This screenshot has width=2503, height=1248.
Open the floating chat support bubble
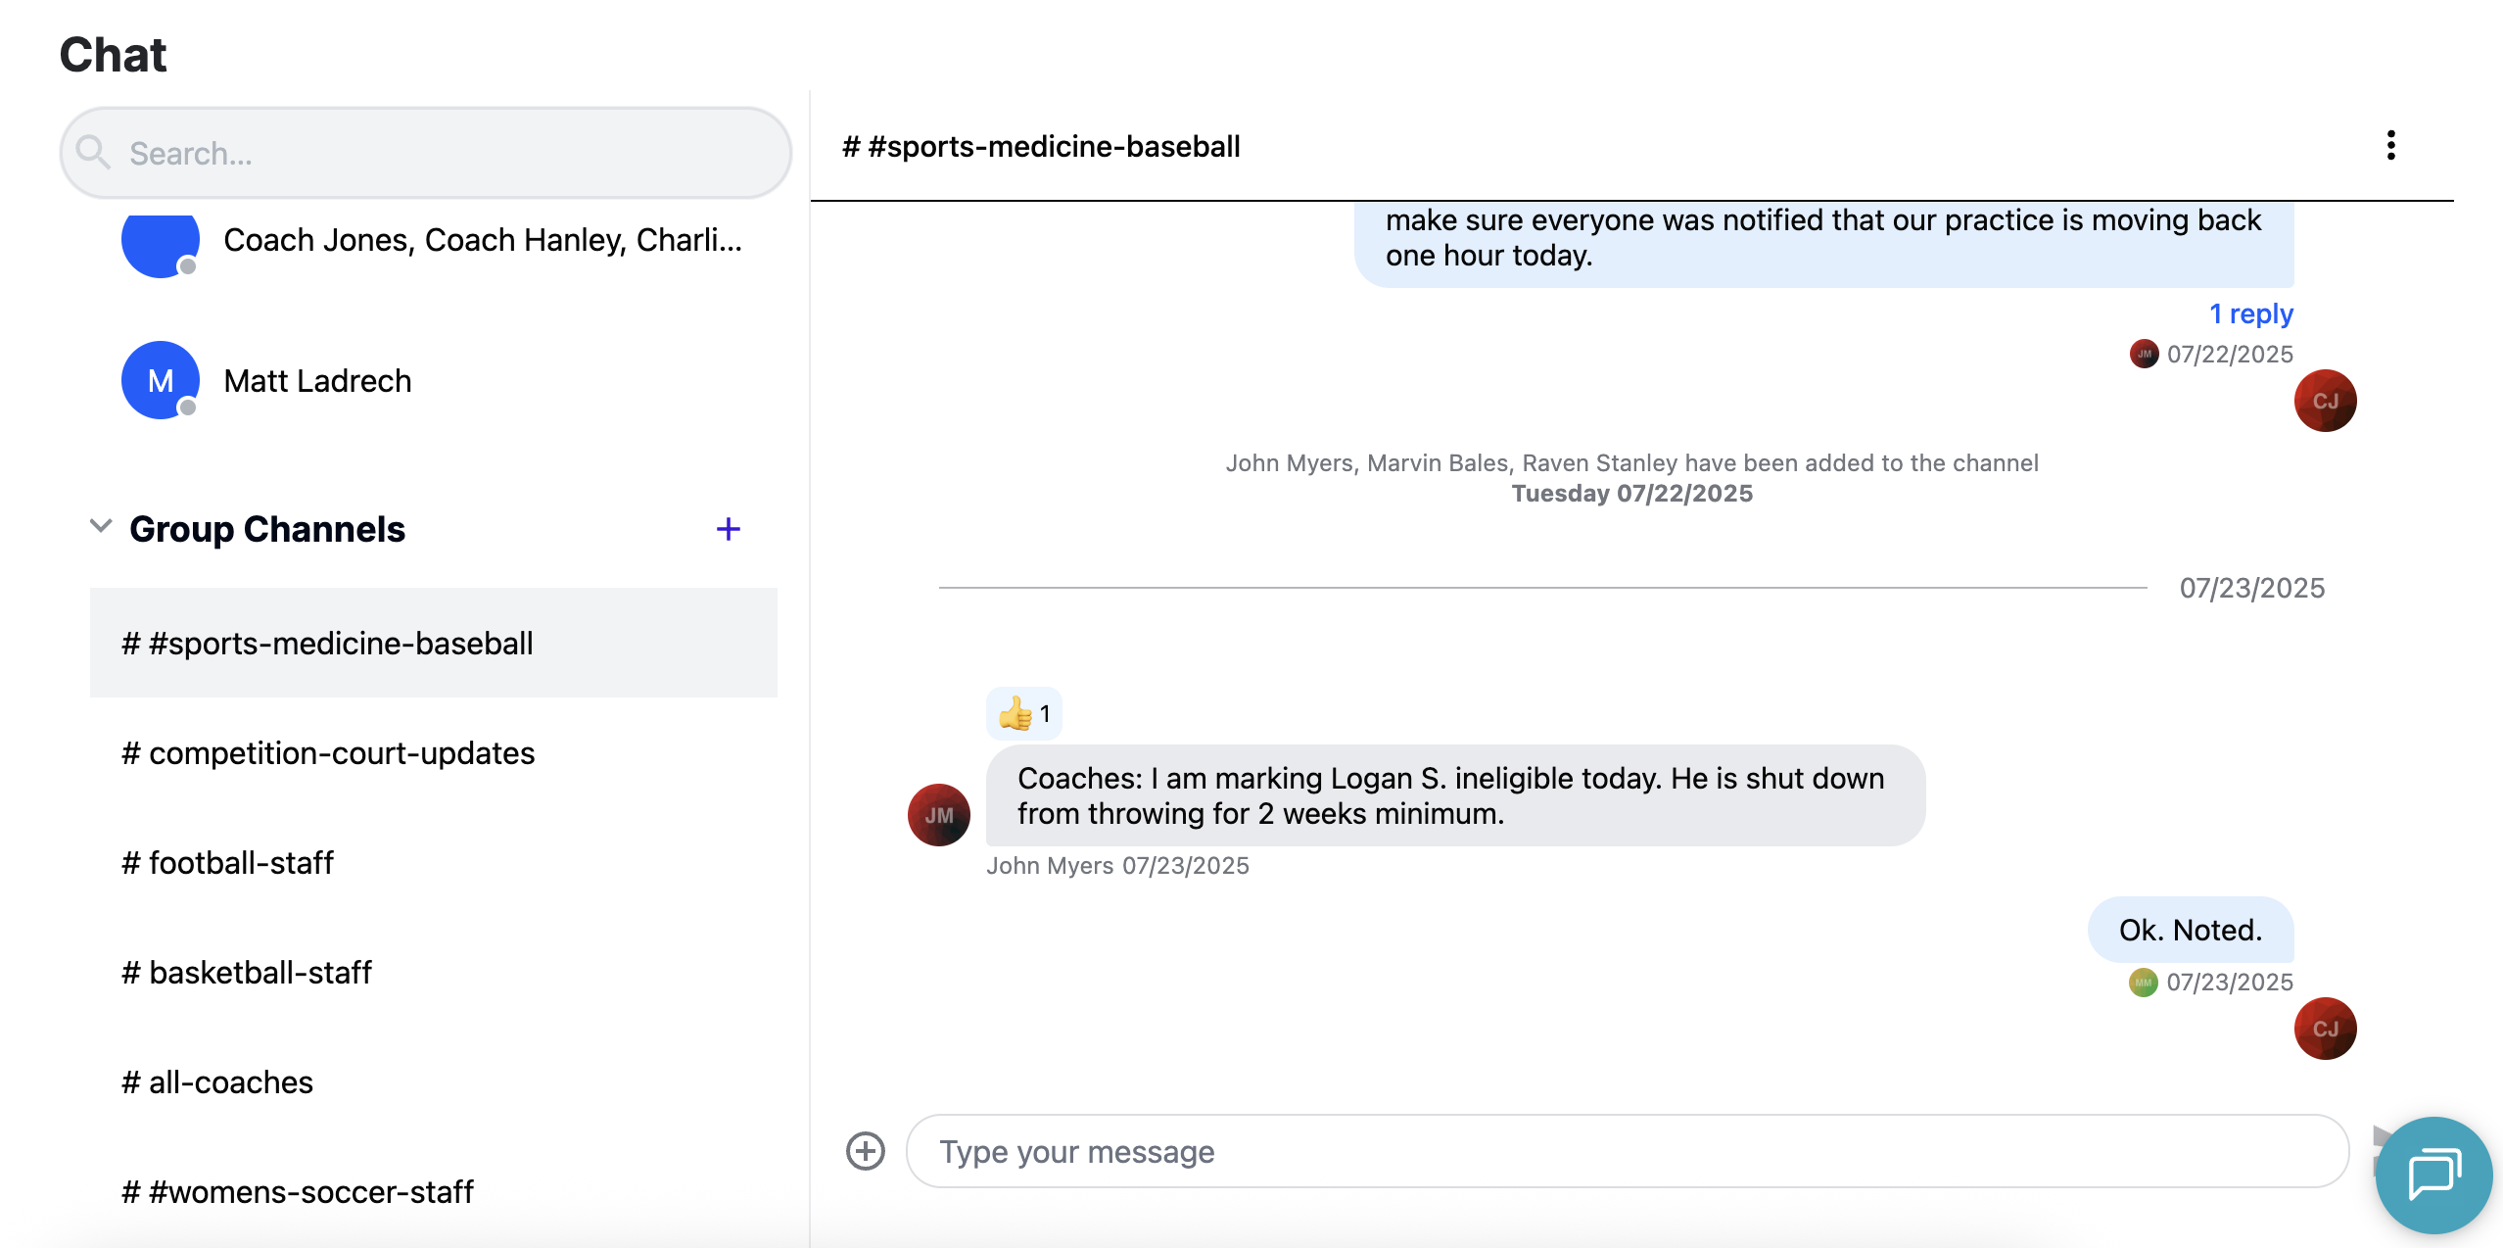(x=2433, y=1175)
